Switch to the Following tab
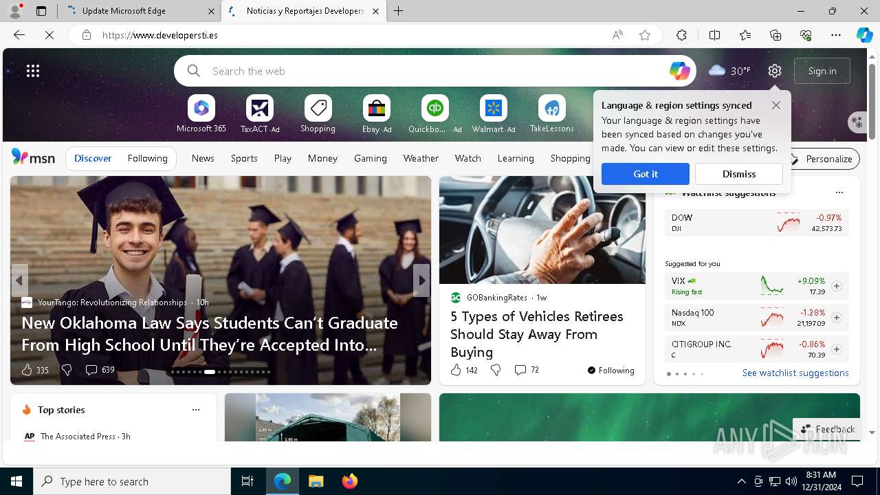Viewport: 880px width, 495px height. coord(148,159)
